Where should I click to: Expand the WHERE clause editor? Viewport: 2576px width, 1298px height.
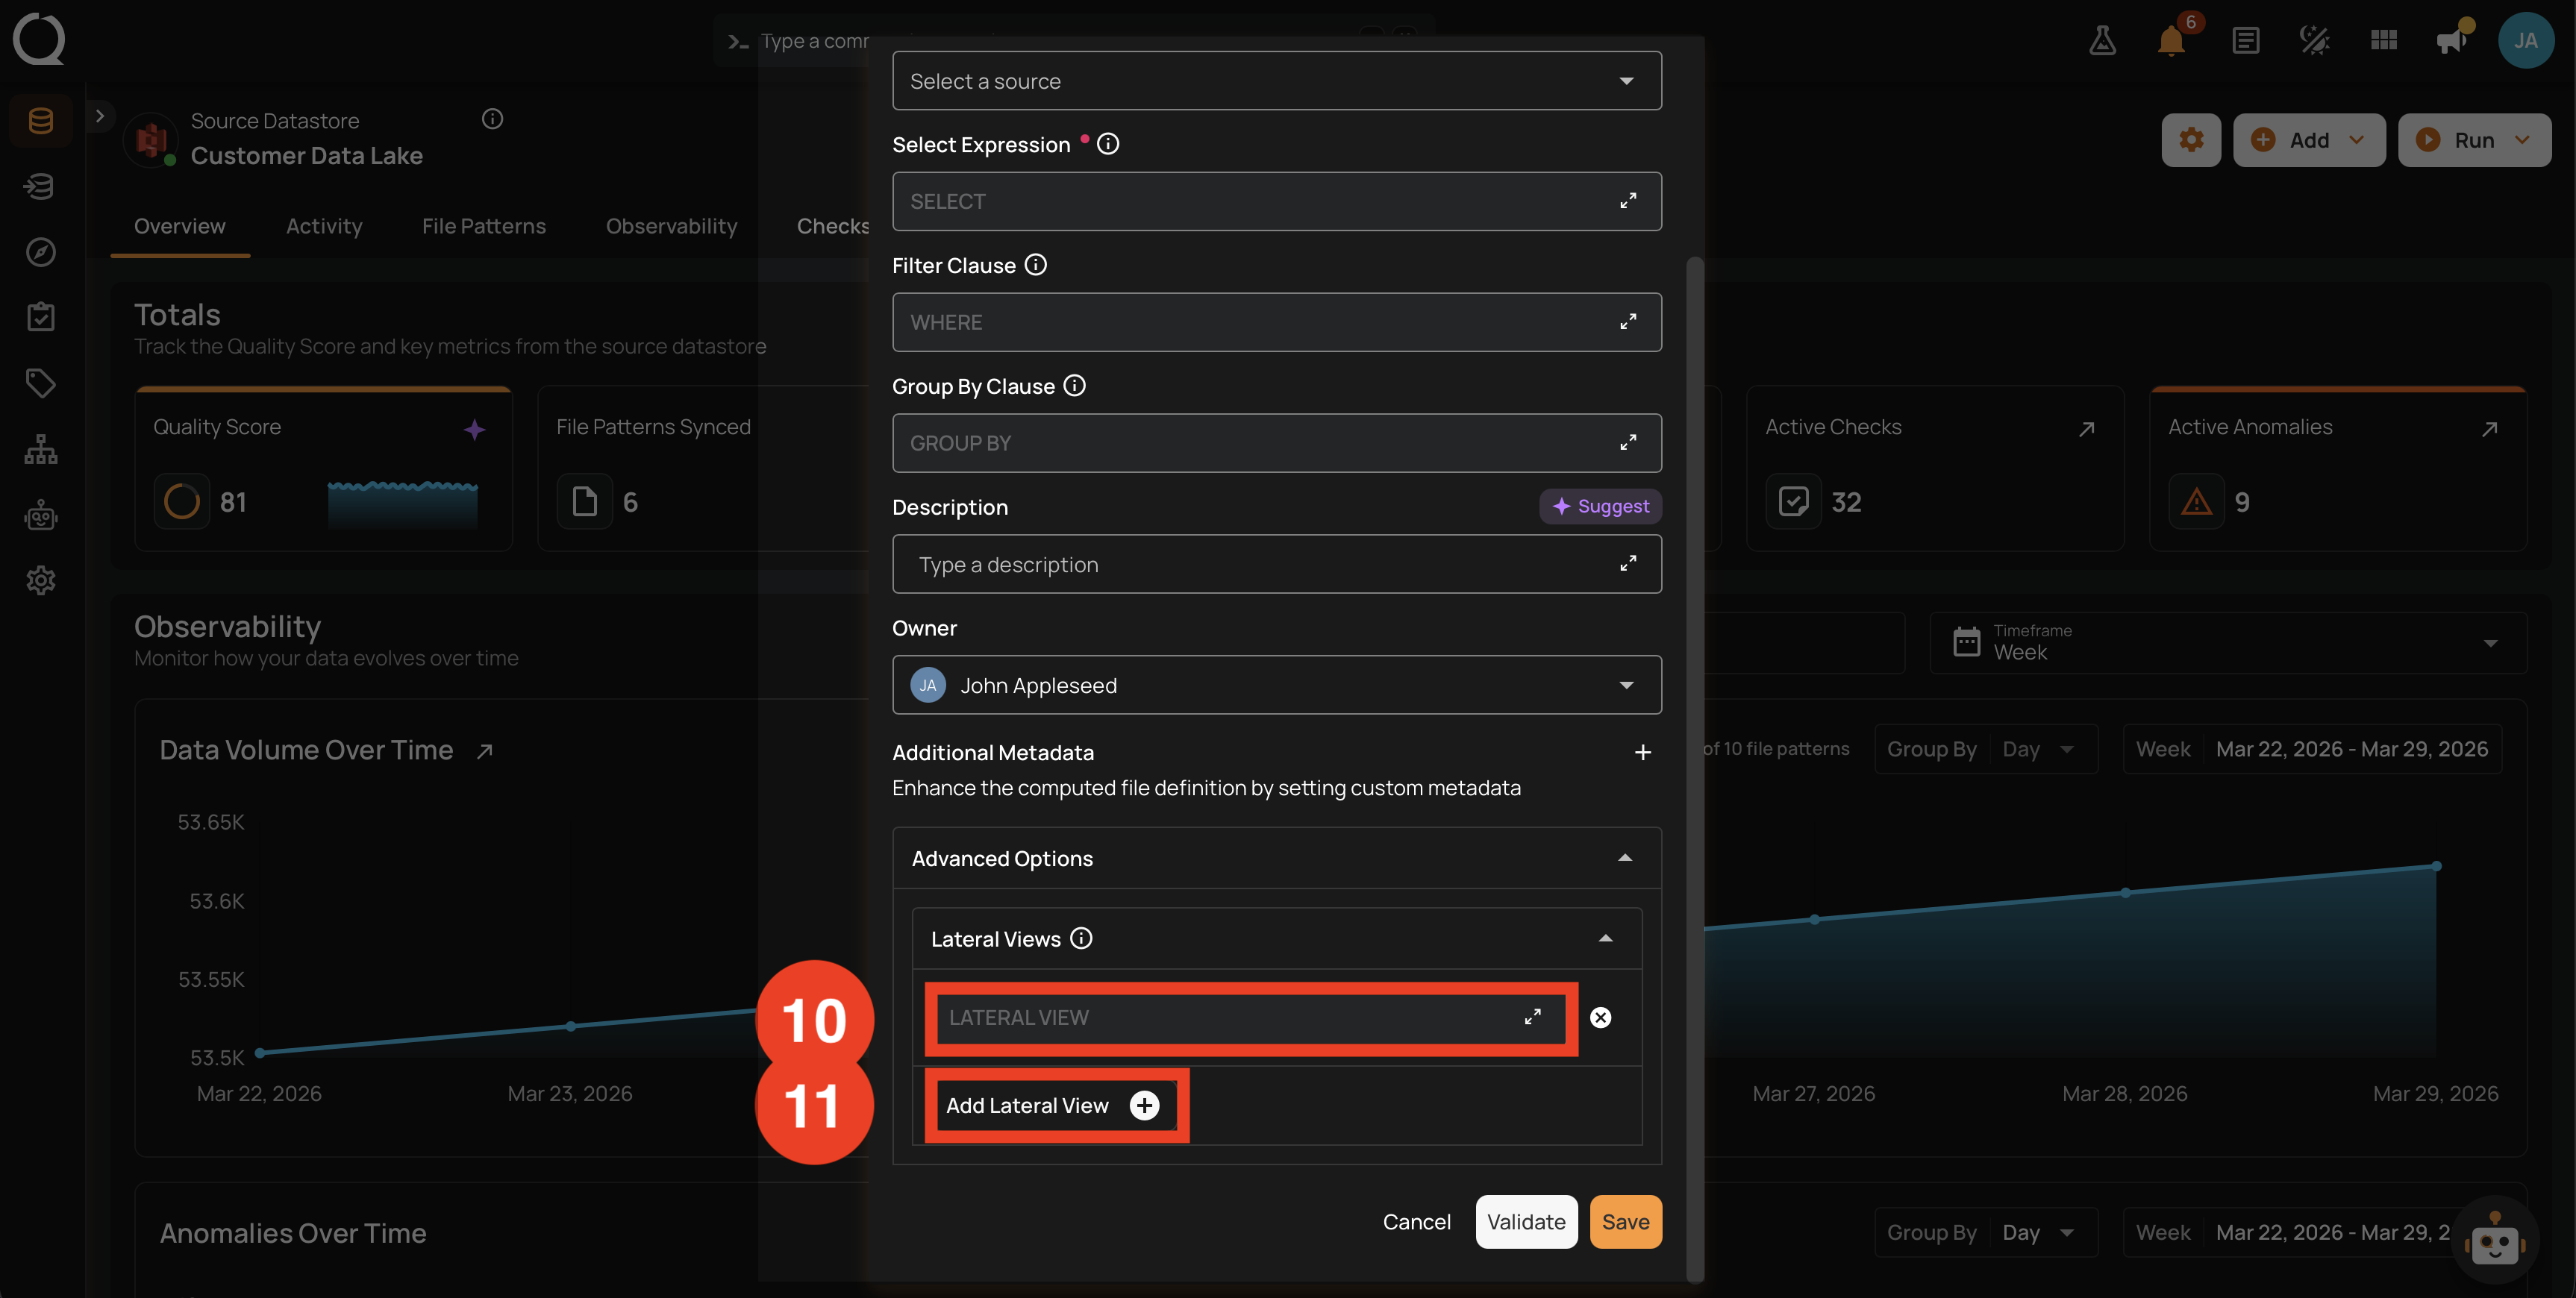1628,322
